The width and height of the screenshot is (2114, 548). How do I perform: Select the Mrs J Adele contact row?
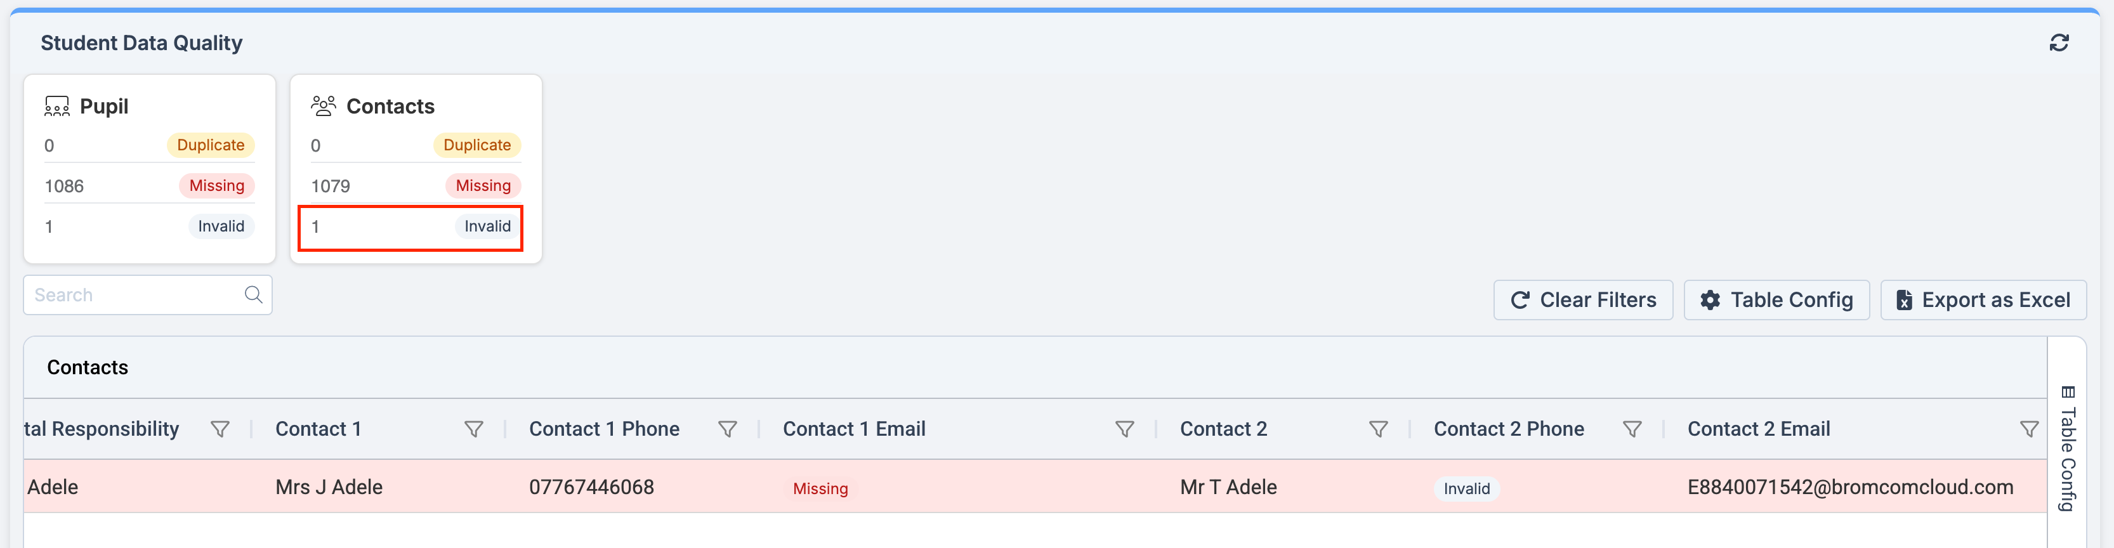pos(329,487)
